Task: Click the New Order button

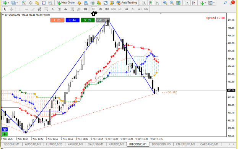Action: (x=66, y=3)
